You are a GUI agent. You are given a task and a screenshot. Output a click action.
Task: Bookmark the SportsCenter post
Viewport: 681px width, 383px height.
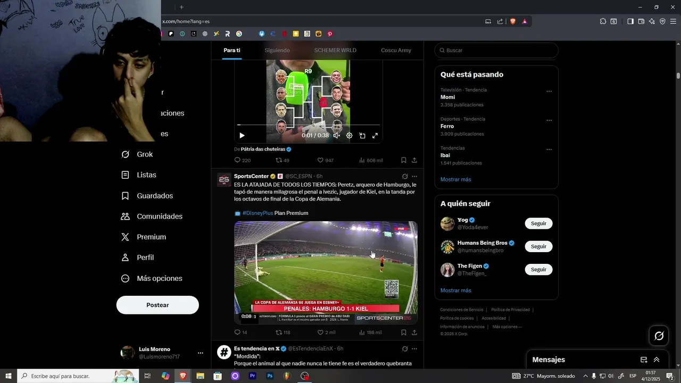[404, 332]
